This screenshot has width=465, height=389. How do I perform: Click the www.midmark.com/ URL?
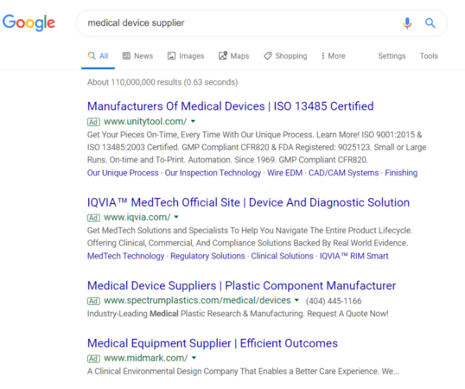[145, 358]
